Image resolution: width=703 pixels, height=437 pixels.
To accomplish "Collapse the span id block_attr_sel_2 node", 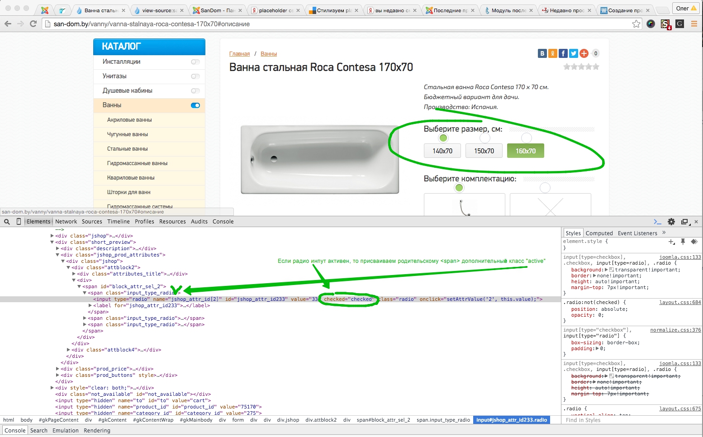I will click(79, 286).
